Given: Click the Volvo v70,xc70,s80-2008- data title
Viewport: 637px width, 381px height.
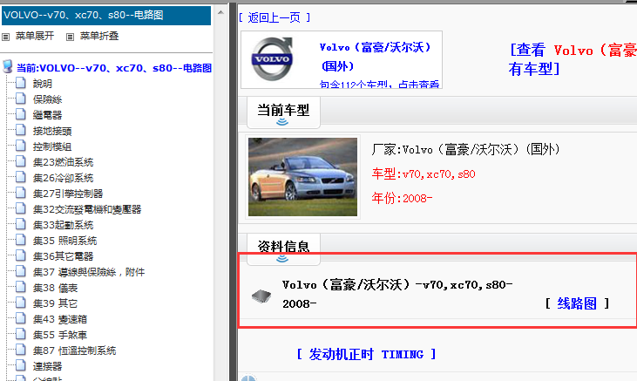Looking at the screenshot, I should click(x=397, y=294).
